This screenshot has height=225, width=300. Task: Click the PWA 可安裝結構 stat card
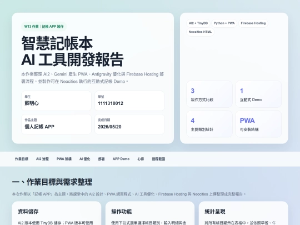click(x=258, y=124)
